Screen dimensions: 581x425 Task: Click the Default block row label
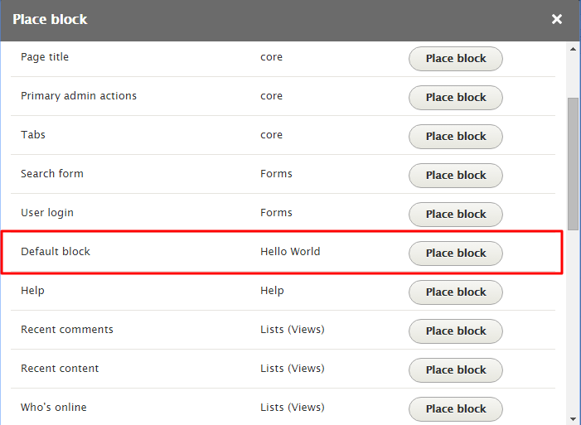pyautogui.click(x=56, y=252)
